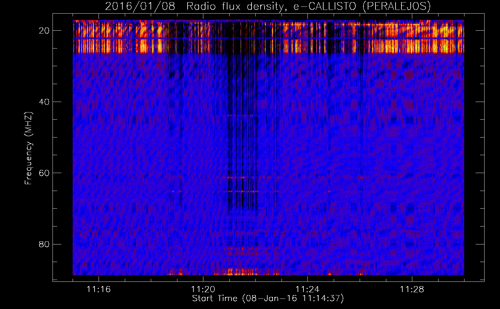500x309 pixels.
Task: Click the 11:24 time tick label
Action: click(x=307, y=290)
